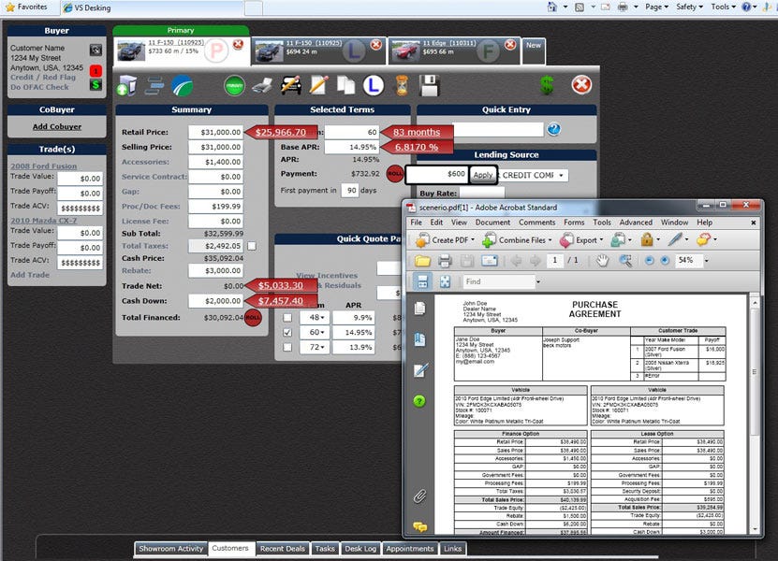Open the 54% zoom level dropdown
The height and width of the screenshot is (561, 778).
[707, 261]
